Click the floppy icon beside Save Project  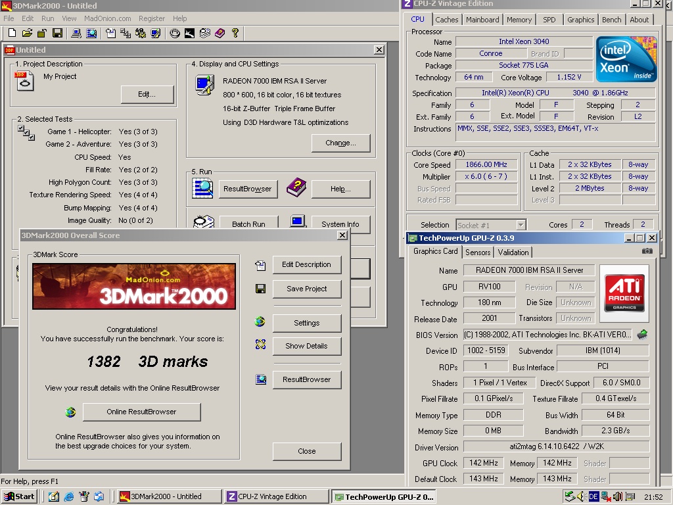click(x=260, y=289)
